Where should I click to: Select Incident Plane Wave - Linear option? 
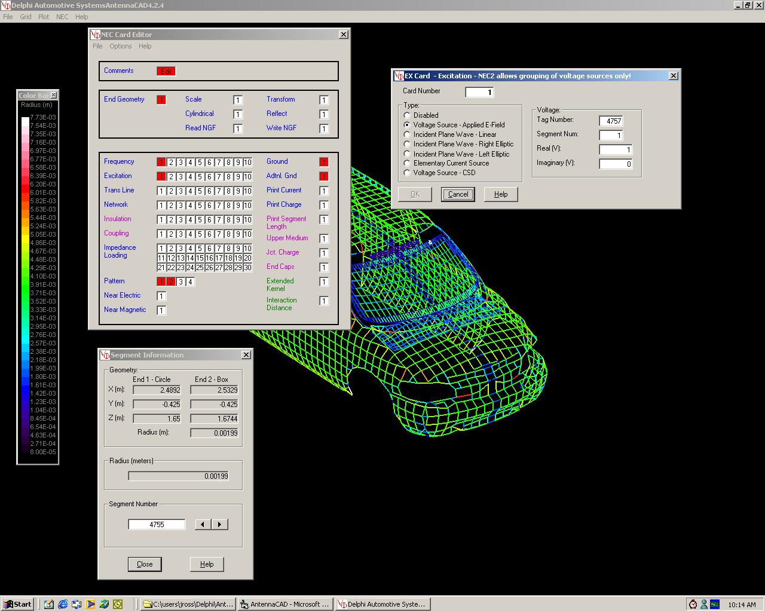pyautogui.click(x=407, y=134)
